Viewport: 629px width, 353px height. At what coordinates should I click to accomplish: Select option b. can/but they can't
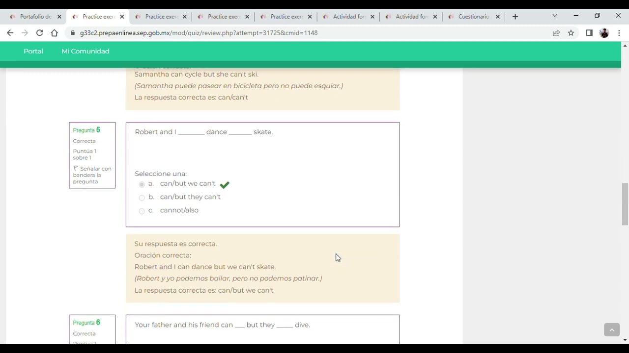pos(142,198)
